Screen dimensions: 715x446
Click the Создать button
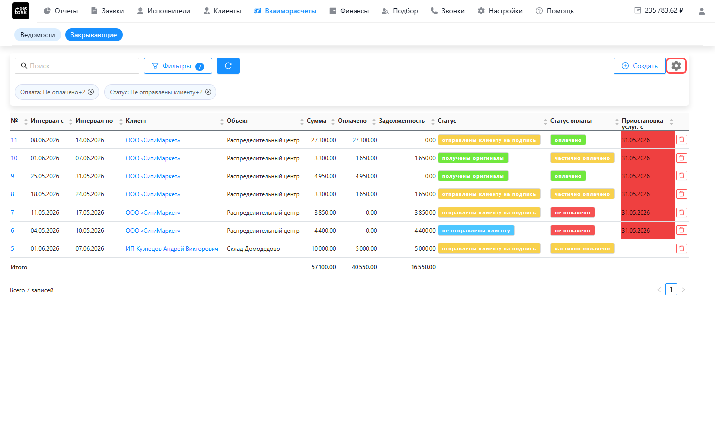click(640, 66)
